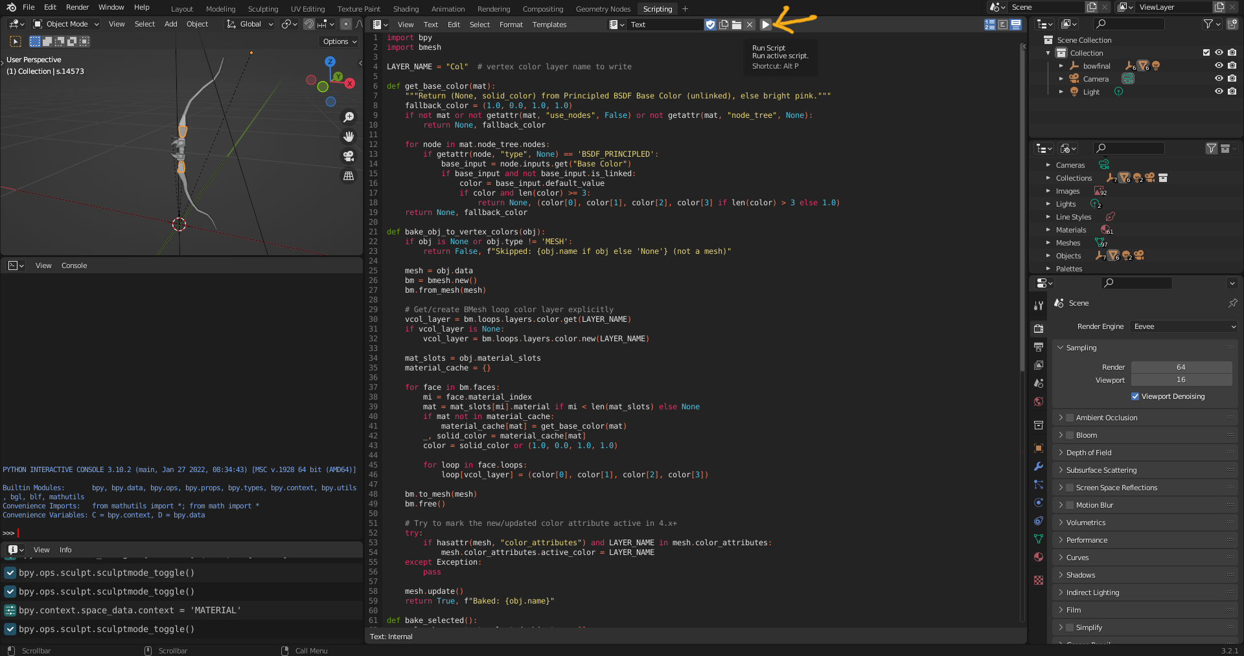The width and height of the screenshot is (1244, 656).
Task: Open the Object Data properties tab
Action: coord(1039,539)
